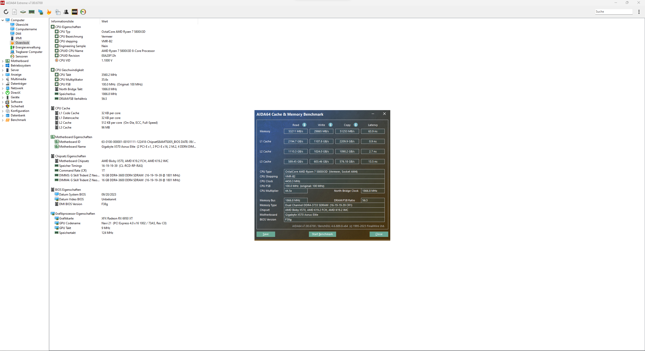Launch system stability flame icon

(x=49, y=12)
